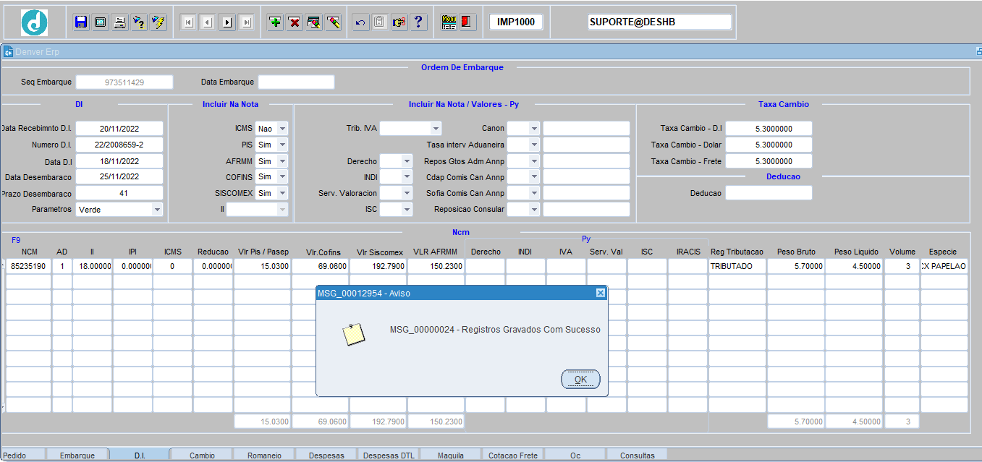Click the undo arrow icon

tap(360, 22)
